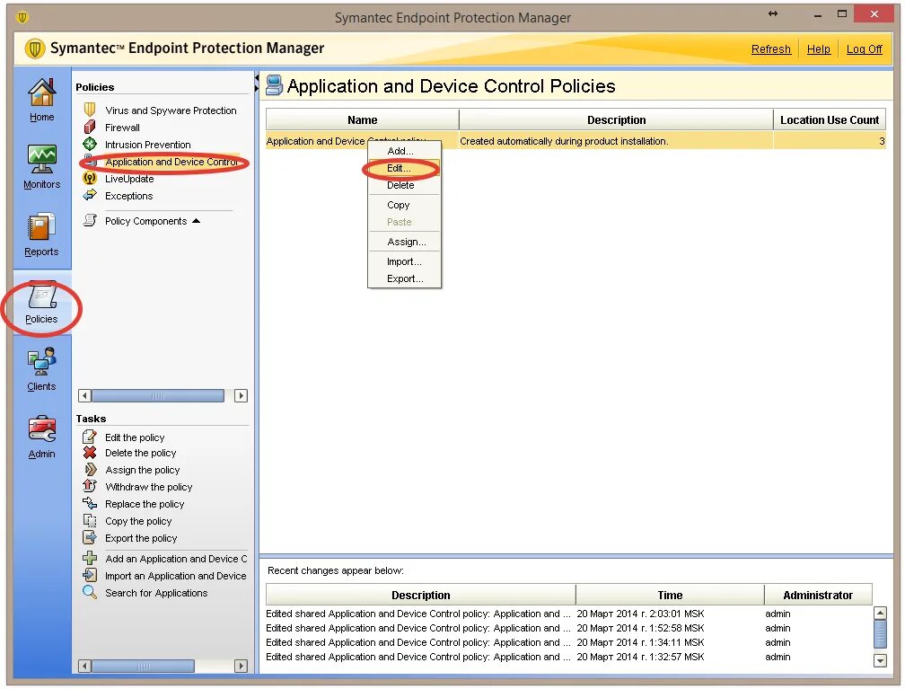This screenshot has width=905, height=689.
Task: Click the Export the policy icon
Action: (90, 537)
